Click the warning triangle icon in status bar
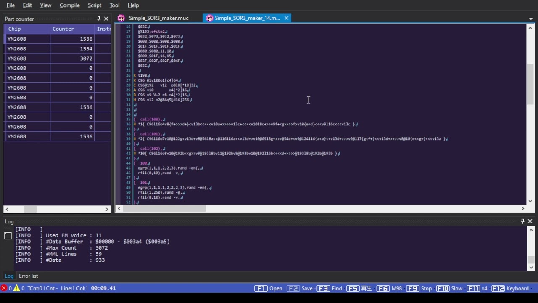The height and width of the screenshot is (303, 538). pyautogui.click(x=17, y=288)
